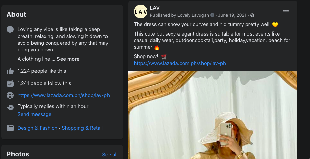Click Send message
This screenshot has height=159, width=310.
(x=34, y=114)
